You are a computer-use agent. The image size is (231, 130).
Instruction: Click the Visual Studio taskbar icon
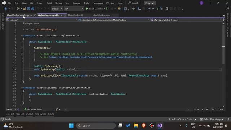coord(160,126)
